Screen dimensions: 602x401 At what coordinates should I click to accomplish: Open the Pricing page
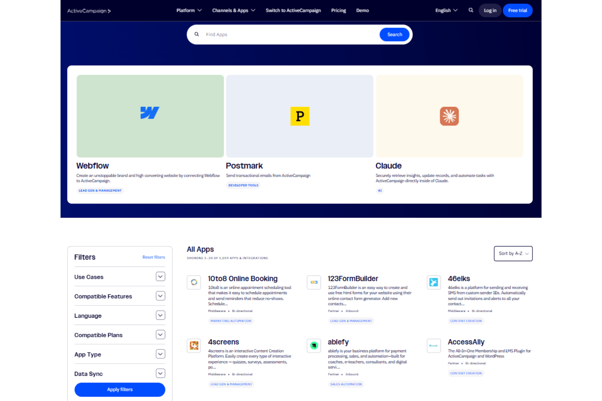pyautogui.click(x=338, y=11)
